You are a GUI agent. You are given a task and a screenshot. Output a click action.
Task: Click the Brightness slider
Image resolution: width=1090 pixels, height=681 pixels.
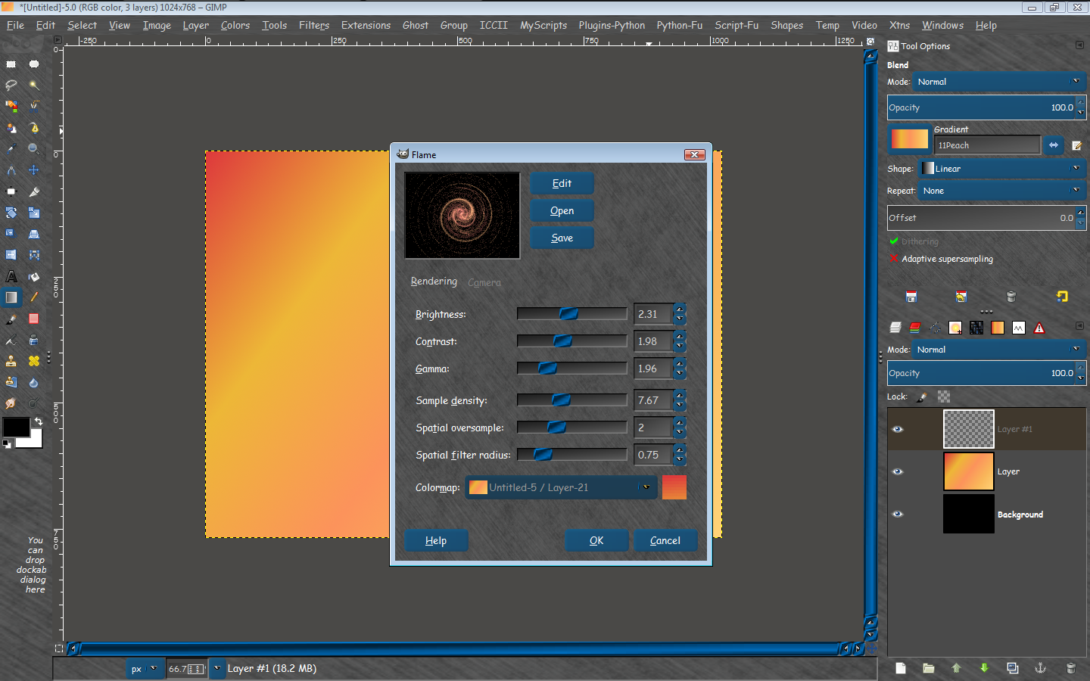pos(571,314)
